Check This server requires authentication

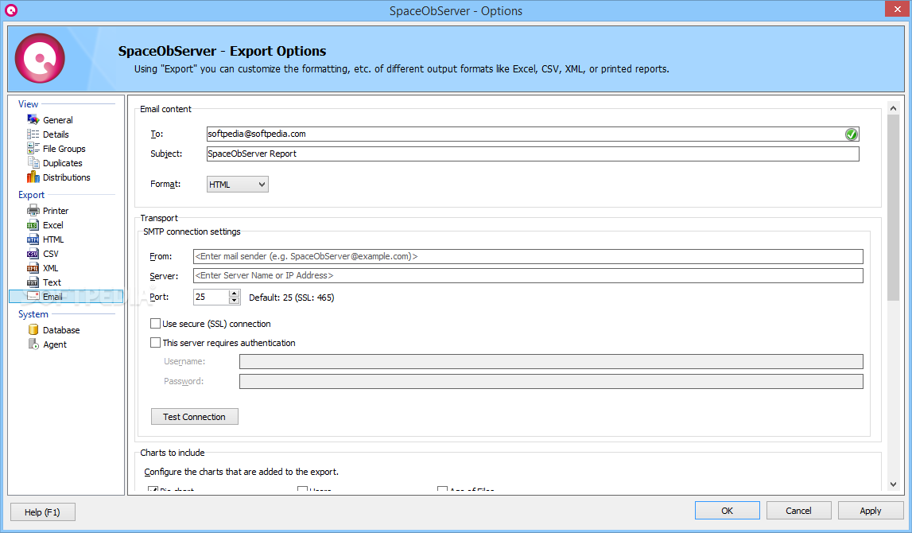point(223,343)
